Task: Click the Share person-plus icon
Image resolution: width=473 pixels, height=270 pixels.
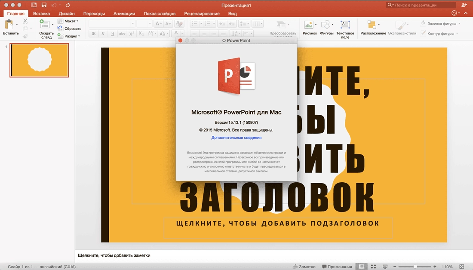Action: 464,5
